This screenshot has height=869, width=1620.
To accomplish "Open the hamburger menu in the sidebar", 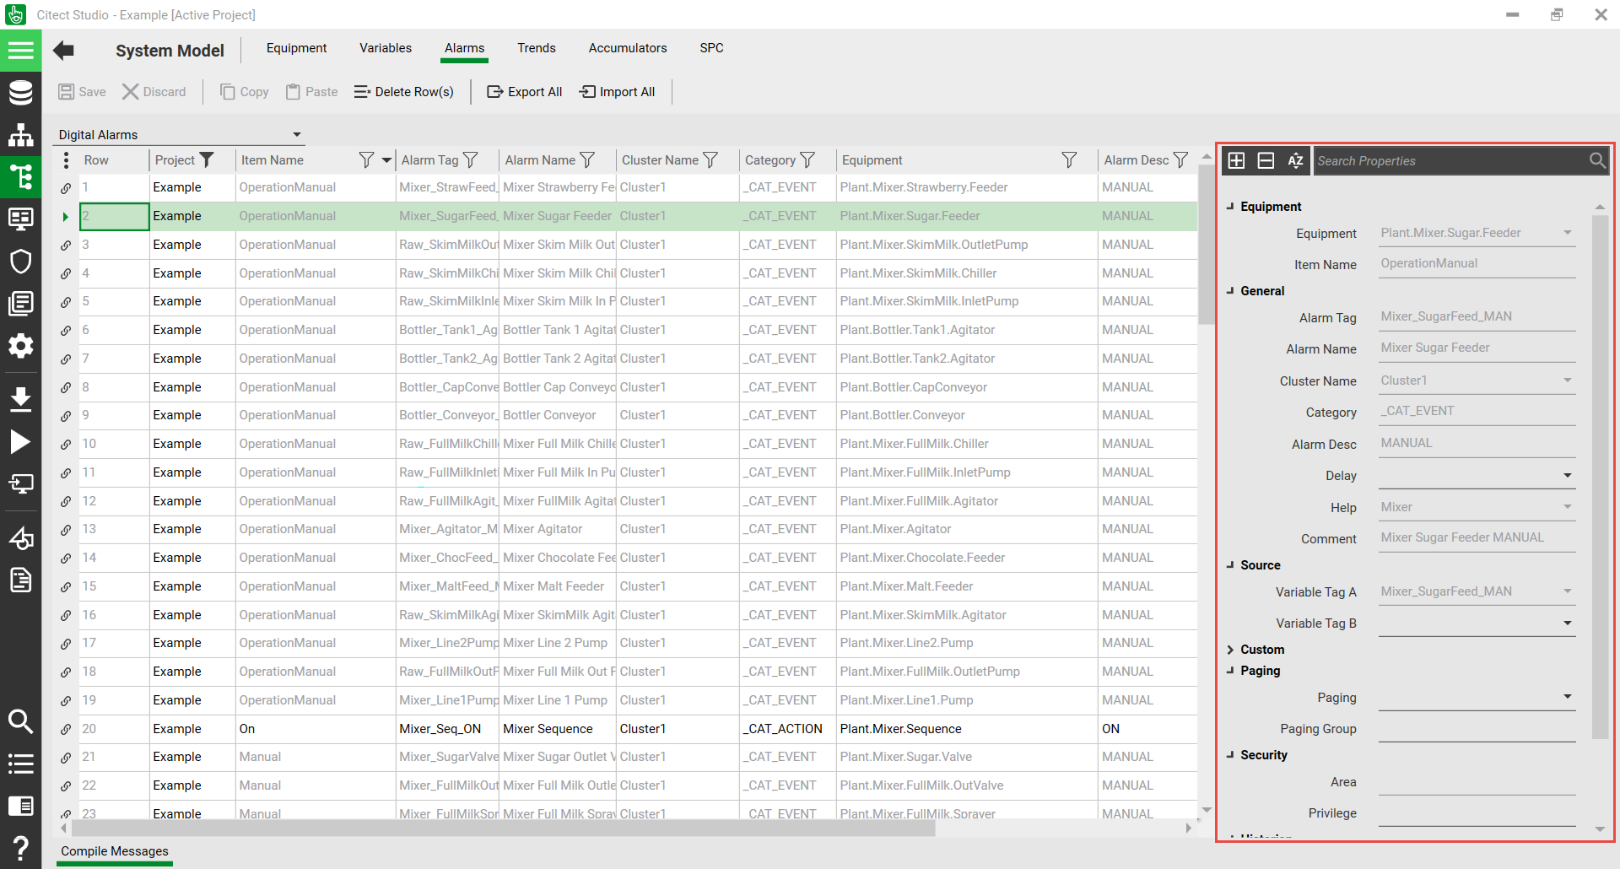I will (x=20, y=51).
